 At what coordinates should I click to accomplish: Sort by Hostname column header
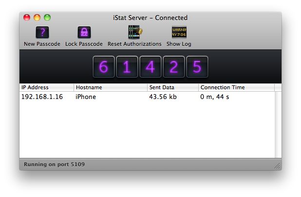[x=111, y=87]
